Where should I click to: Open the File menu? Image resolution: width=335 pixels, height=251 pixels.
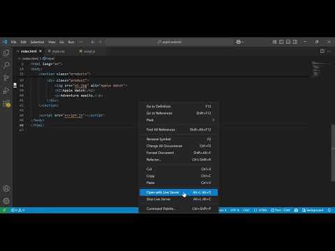(14, 42)
